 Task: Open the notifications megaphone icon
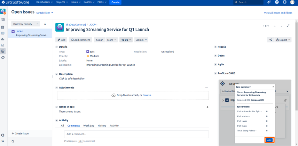tap(269, 2)
